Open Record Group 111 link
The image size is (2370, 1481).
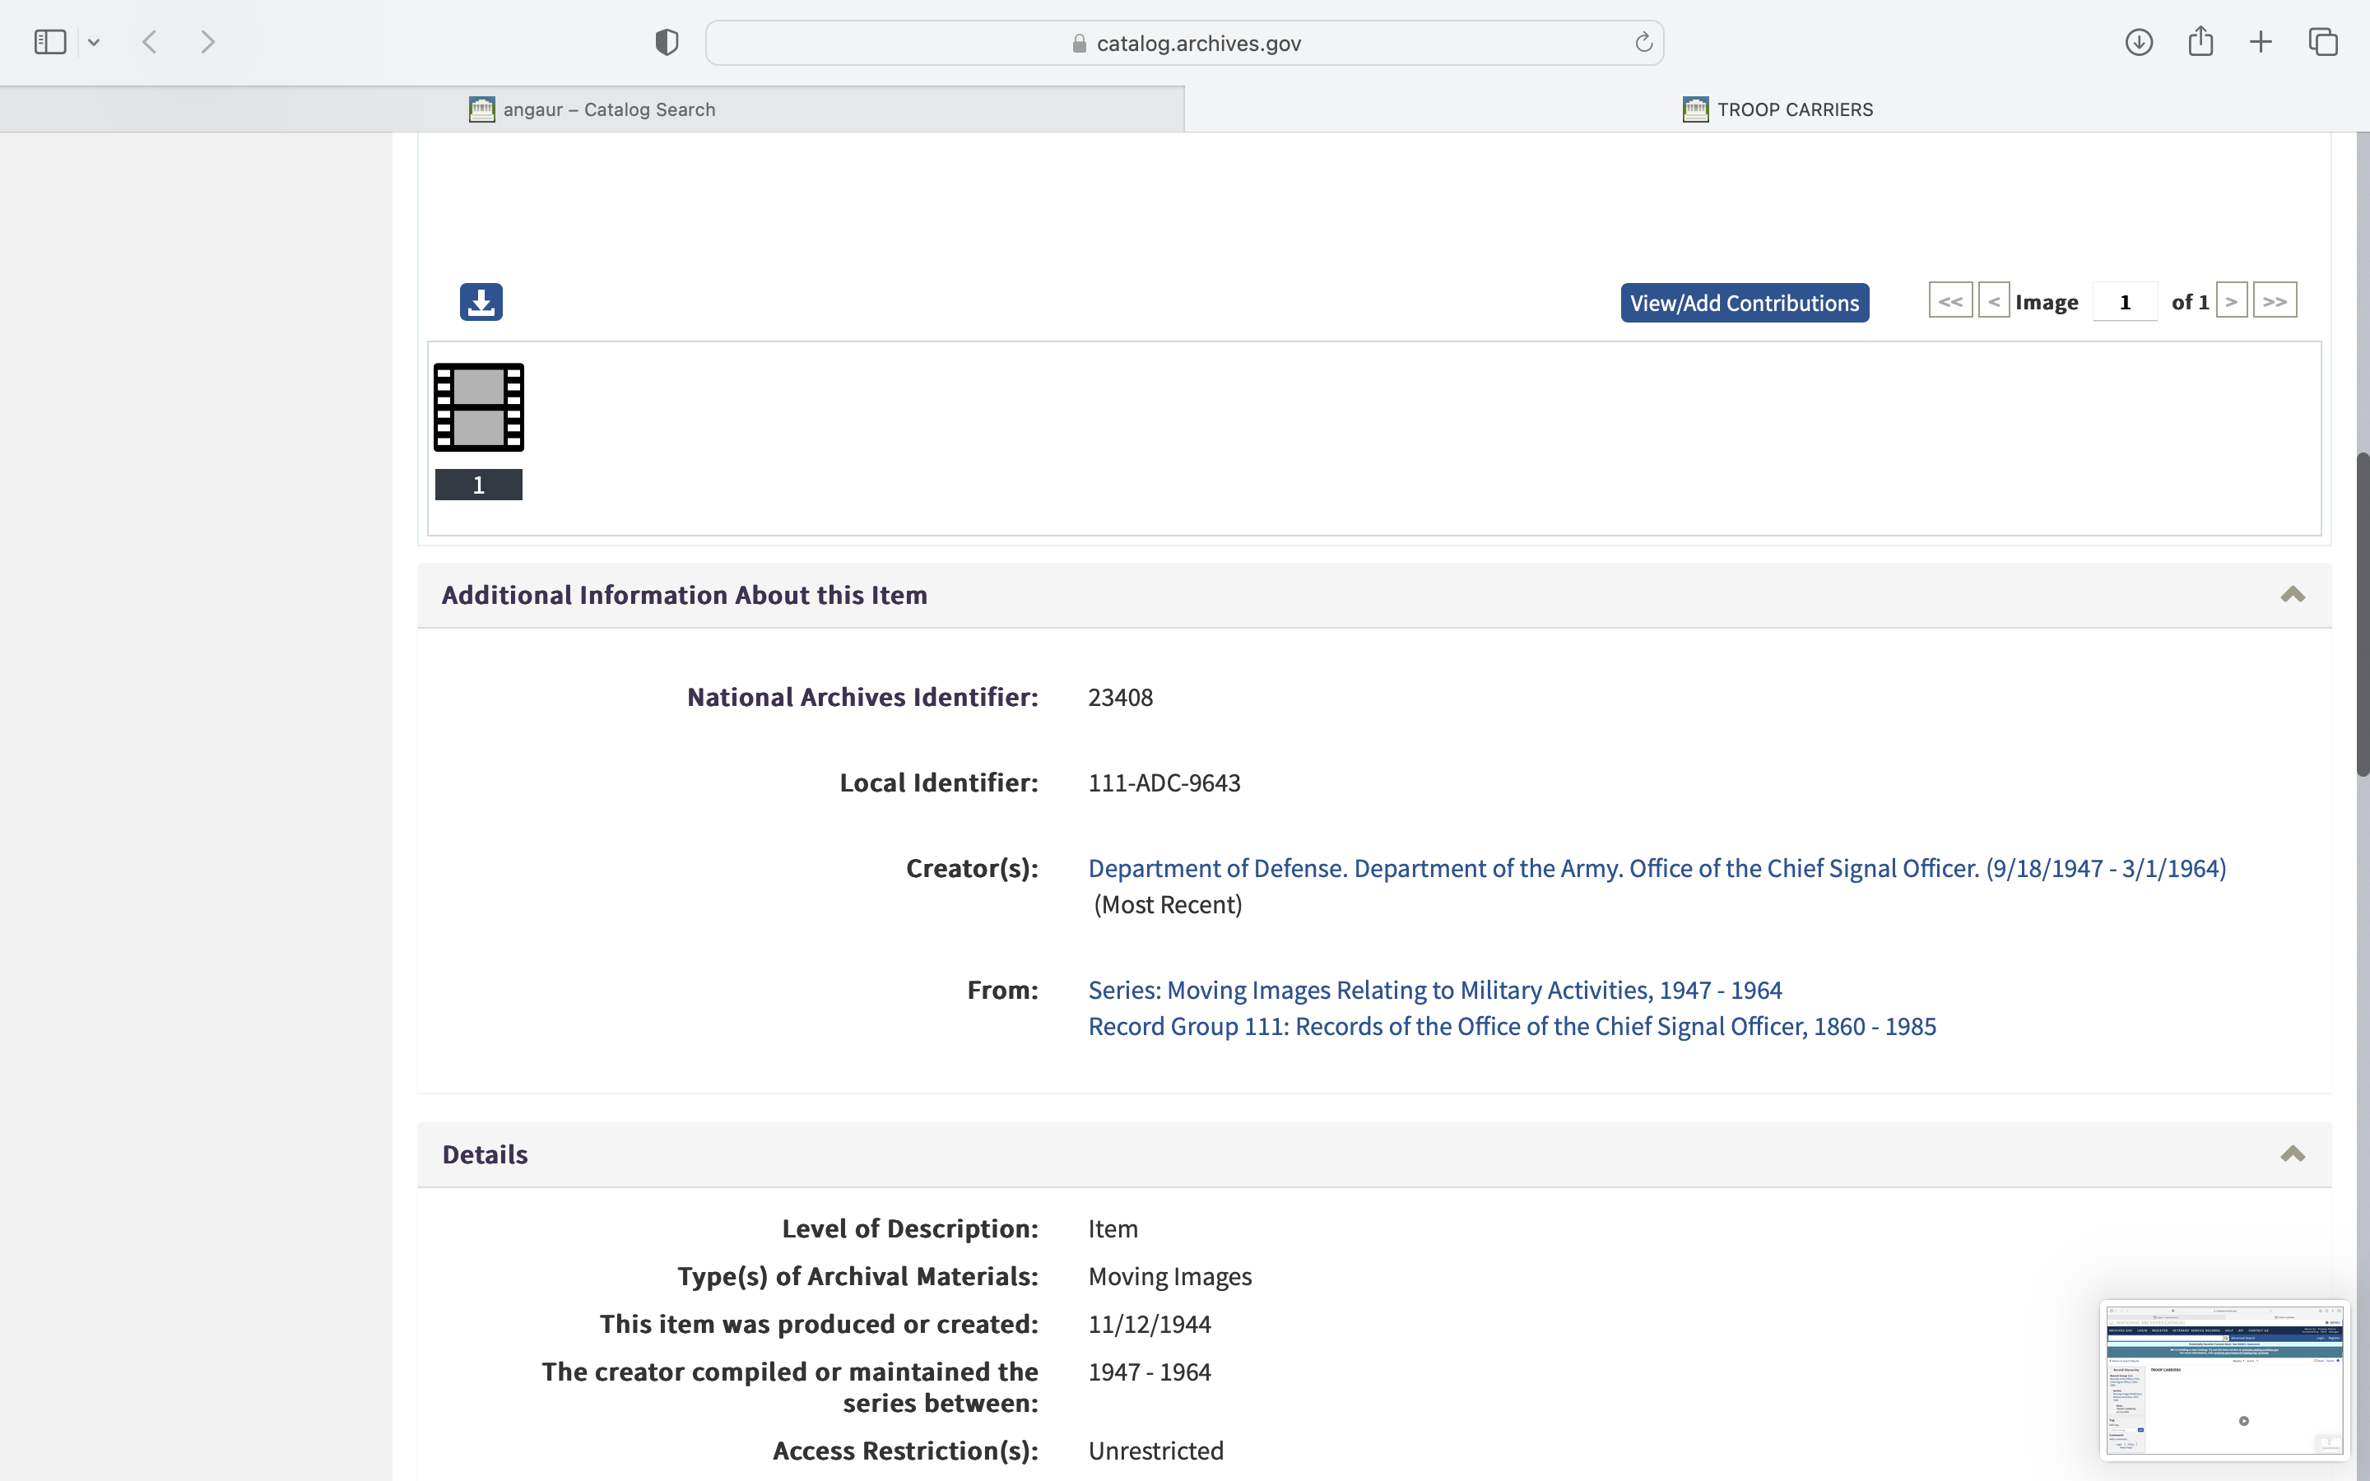point(1511,1025)
